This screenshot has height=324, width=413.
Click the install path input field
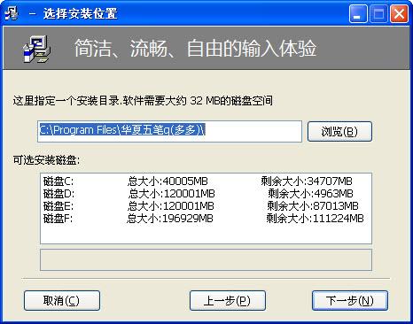(x=169, y=131)
